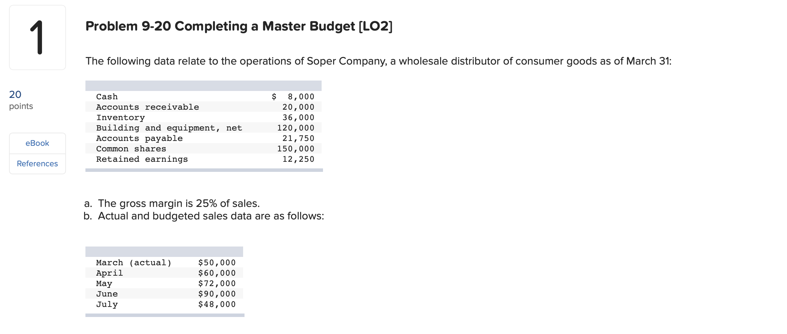Select the Cash row showing $8,000
Viewport: 787px width, 334px height.
pyautogui.click(x=205, y=97)
